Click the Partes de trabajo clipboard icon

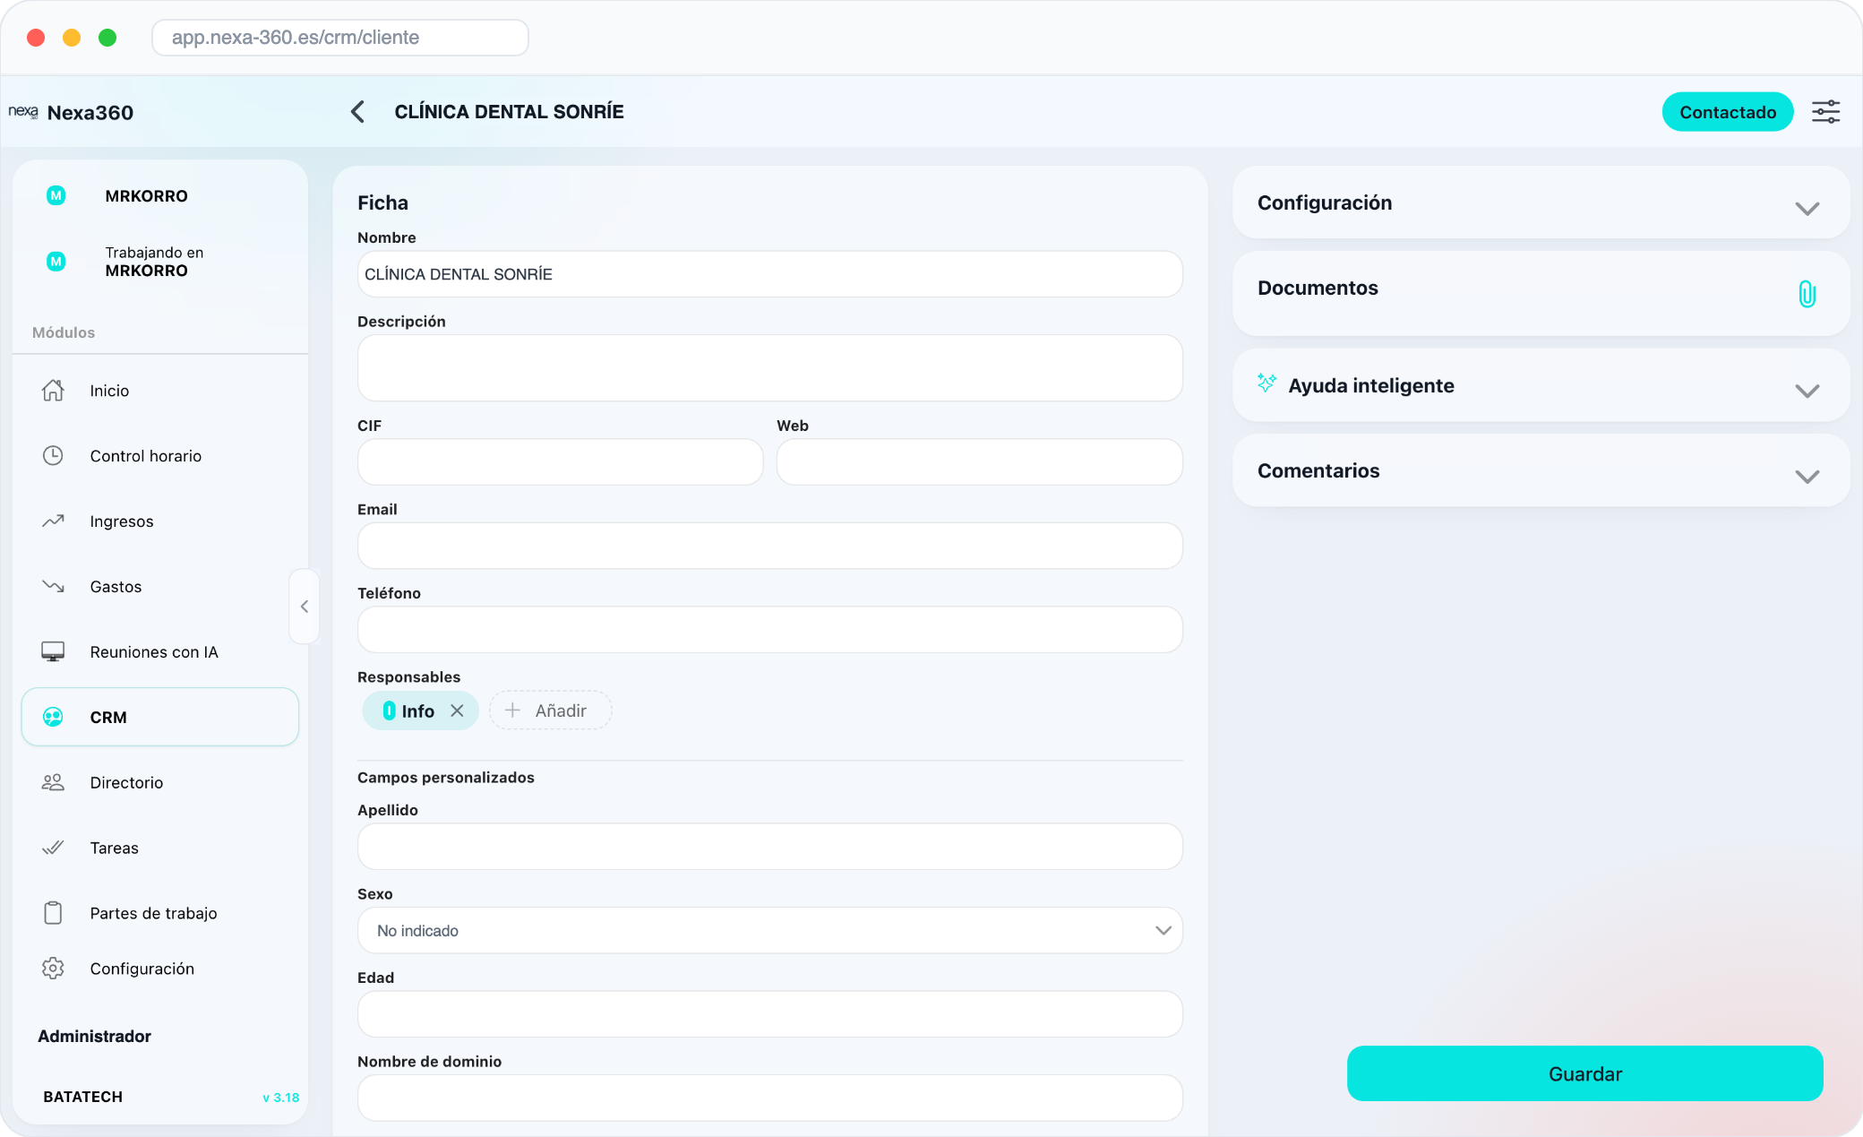pyautogui.click(x=53, y=913)
